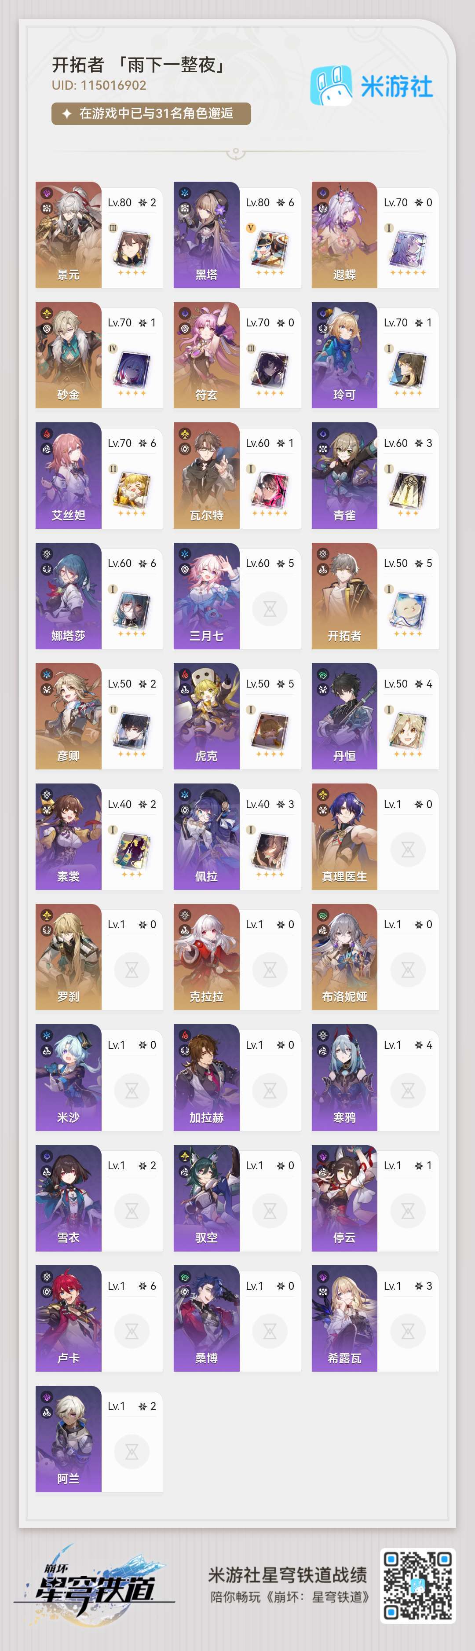This screenshot has width=475, height=1651.
Task: Click the empty light cone slot for 三月七
Action: coord(270,609)
